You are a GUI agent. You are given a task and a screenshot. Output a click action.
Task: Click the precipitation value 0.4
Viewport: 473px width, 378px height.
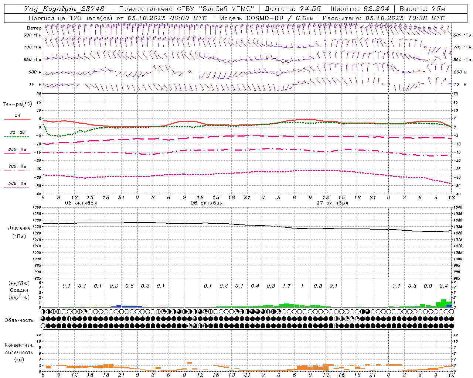[x=255, y=286]
